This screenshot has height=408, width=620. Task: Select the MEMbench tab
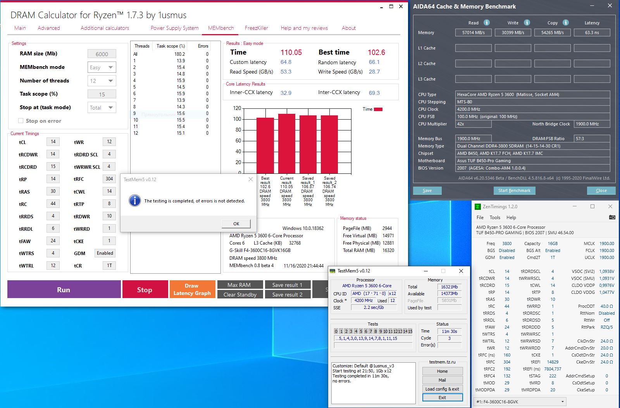(221, 28)
